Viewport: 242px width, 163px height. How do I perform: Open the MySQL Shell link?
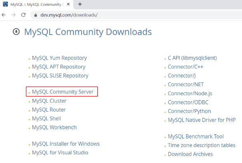(x=47, y=119)
